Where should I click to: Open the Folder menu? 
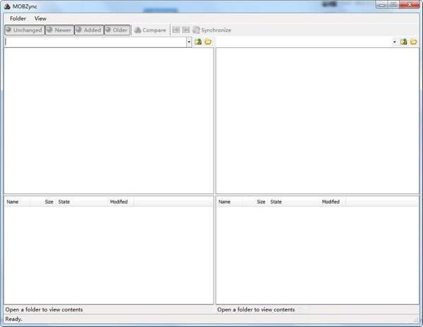(x=18, y=18)
